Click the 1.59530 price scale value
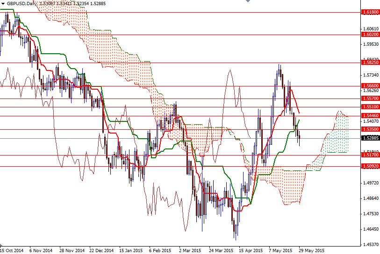This screenshot has width=380, height=254. tap(371, 44)
